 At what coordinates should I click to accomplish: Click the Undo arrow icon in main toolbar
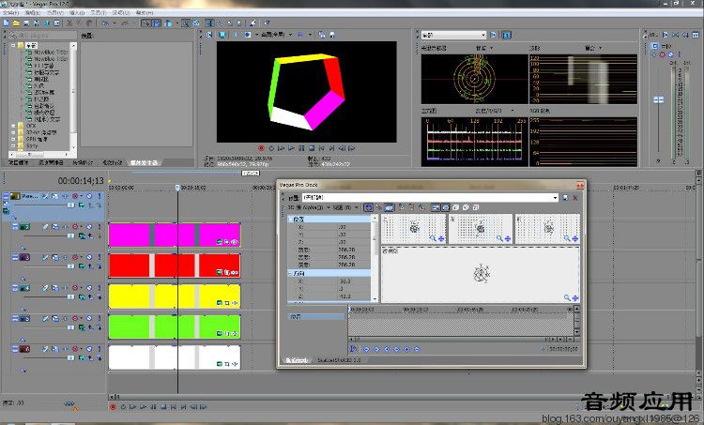104,23
